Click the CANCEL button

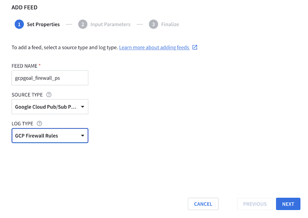[x=203, y=204]
